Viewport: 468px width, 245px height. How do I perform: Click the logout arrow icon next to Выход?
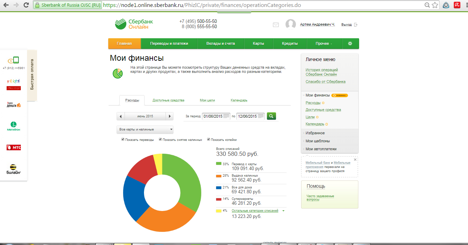click(356, 25)
